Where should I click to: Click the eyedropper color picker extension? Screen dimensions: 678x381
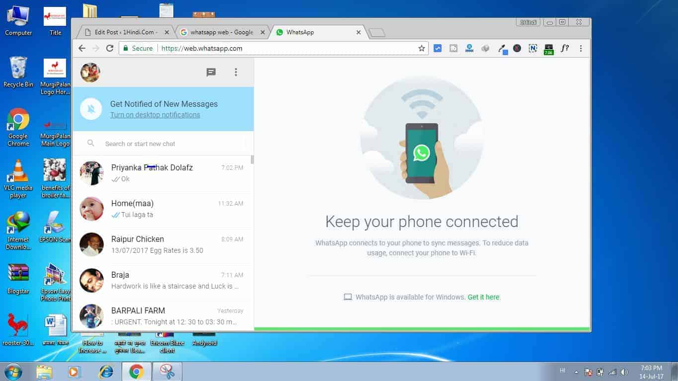503,49
